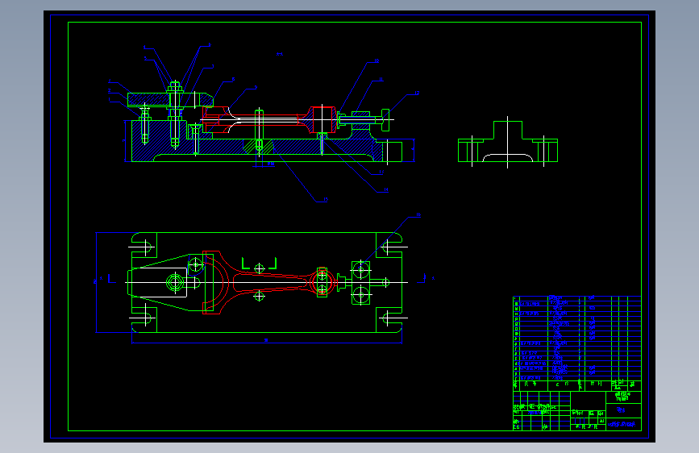Select balloon number 12 leader label
This screenshot has height=453, width=699.
[x=417, y=94]
